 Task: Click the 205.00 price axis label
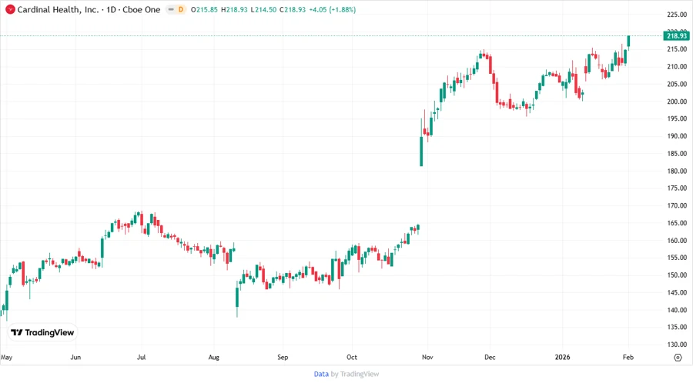pyautogui.click(x=677, y=84)
